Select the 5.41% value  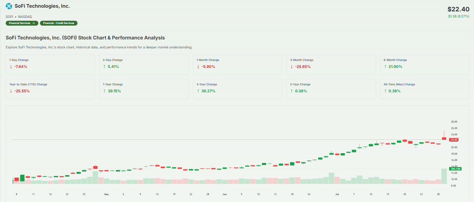(113, 67)
